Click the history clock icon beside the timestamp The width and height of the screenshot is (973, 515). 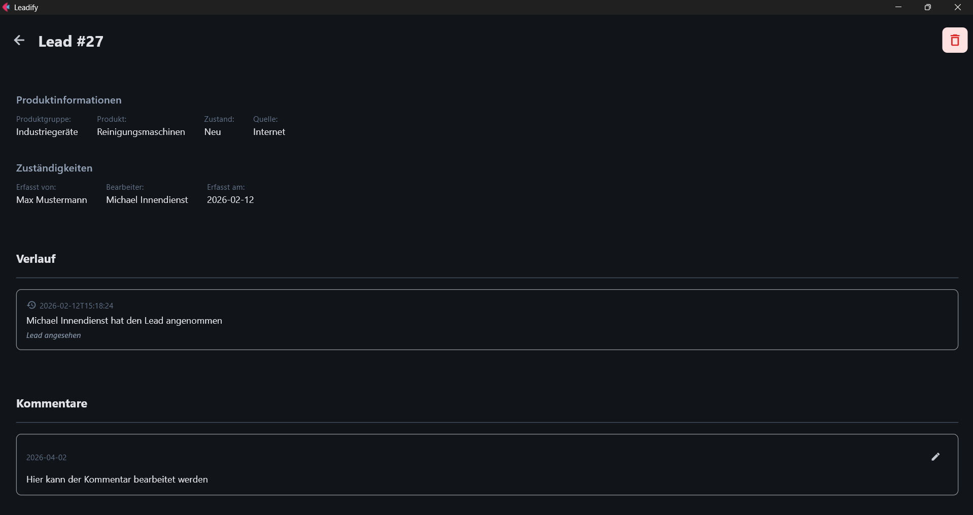(x=31, y=305)
